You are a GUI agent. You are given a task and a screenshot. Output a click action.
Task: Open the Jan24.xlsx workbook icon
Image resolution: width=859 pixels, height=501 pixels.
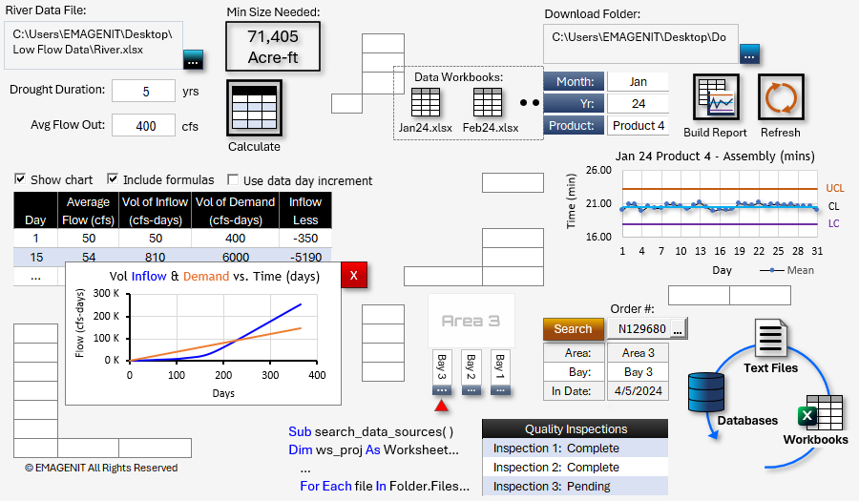[x=426, y=103]
